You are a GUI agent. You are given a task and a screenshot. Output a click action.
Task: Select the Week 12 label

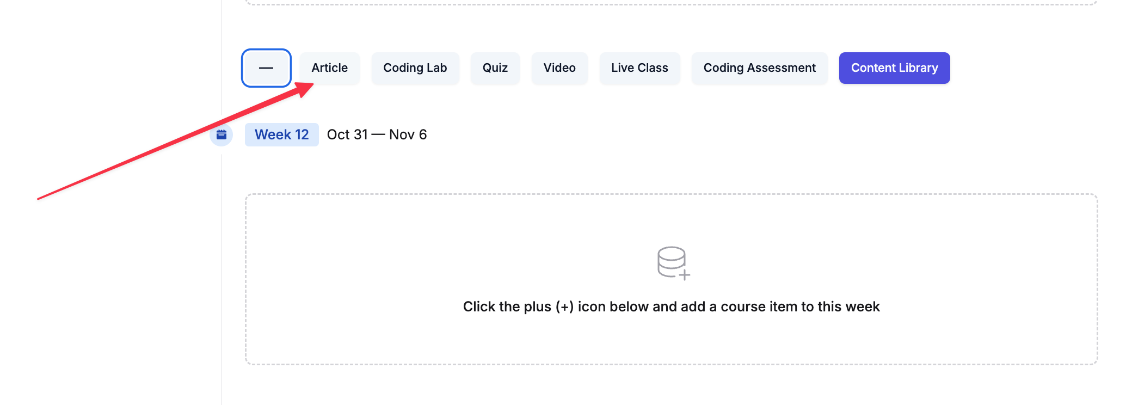pos(281,134)
